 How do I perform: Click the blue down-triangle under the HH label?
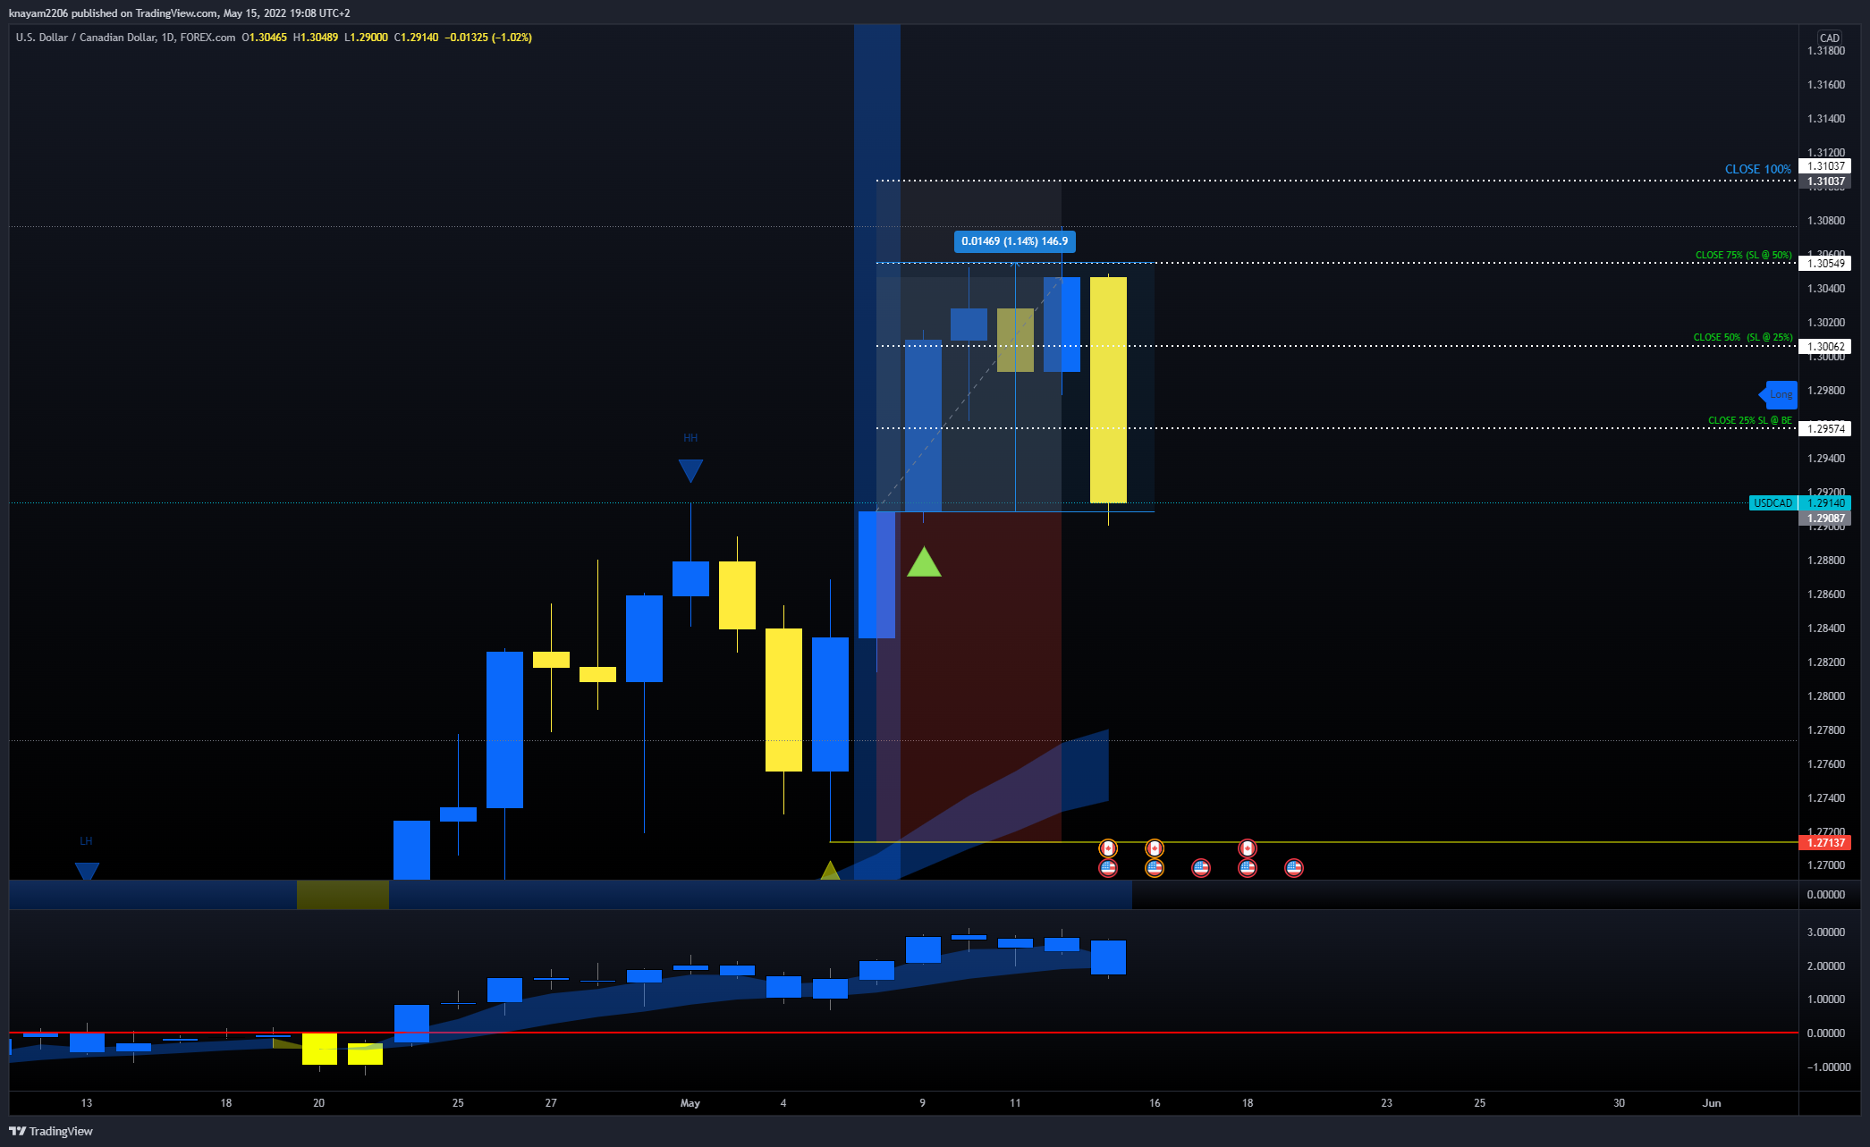pos(690,469)
